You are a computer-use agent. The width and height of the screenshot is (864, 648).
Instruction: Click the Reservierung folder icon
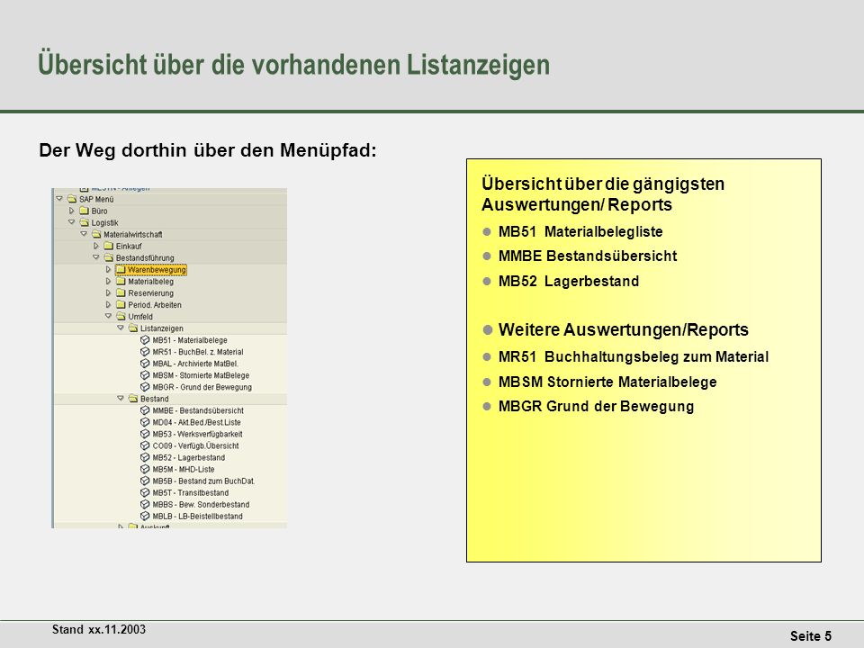pyautogui.click(x=121, y=292)
